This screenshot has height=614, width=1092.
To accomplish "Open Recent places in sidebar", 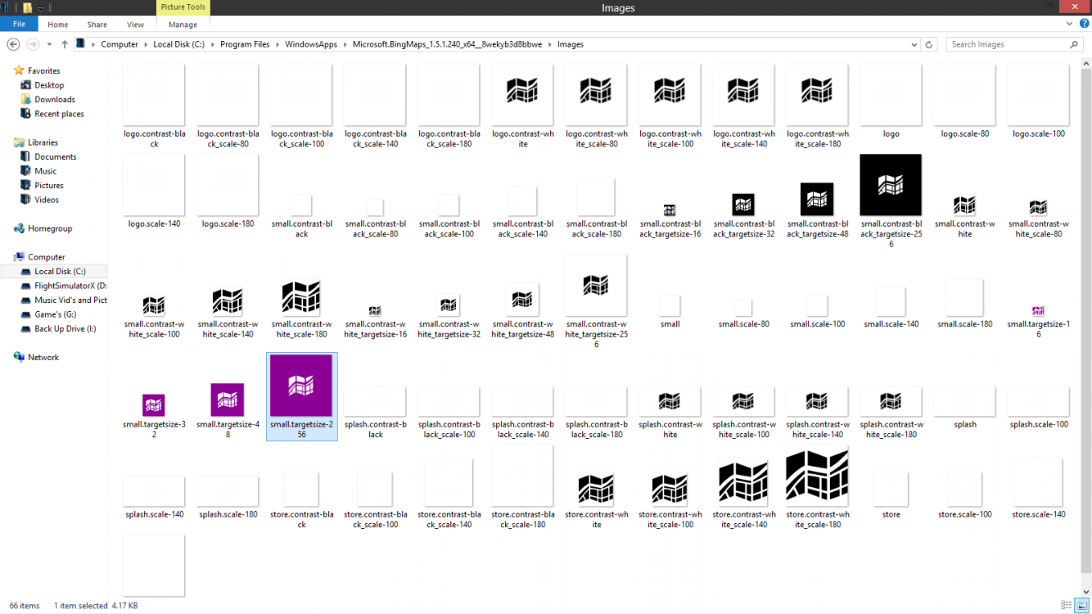I will click(59, 114).
